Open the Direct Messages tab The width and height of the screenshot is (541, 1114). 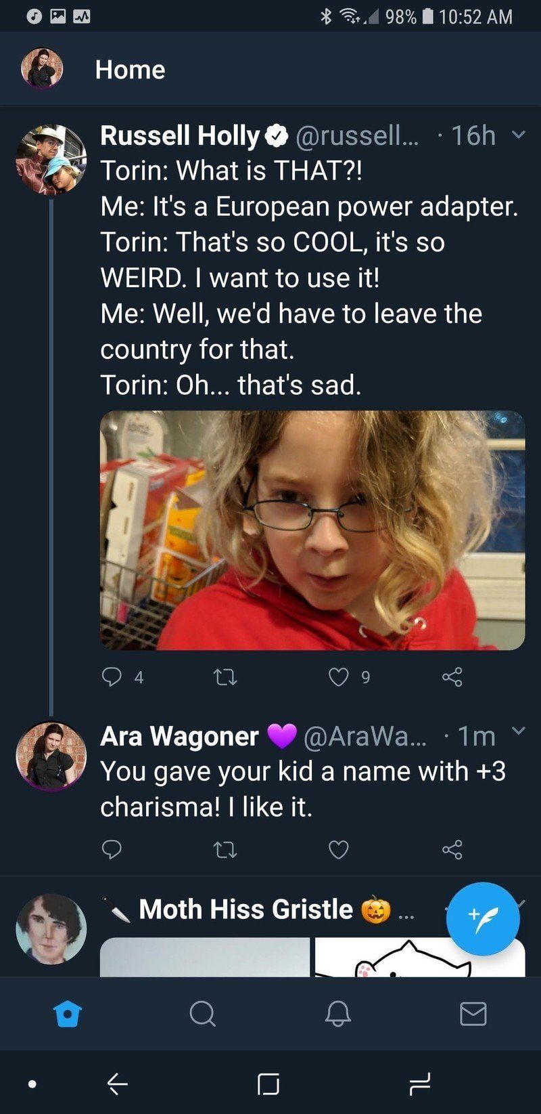click(473, 1014)
